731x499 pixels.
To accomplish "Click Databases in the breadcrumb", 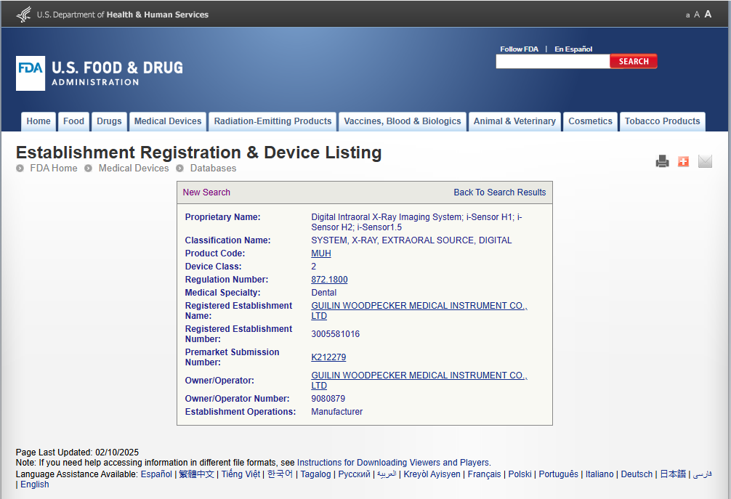I will (213, 169).
